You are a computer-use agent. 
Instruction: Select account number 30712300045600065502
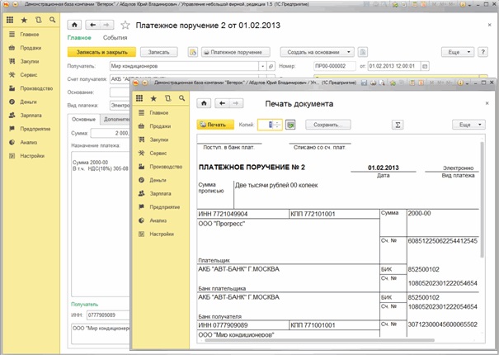[x=443, y=324]
